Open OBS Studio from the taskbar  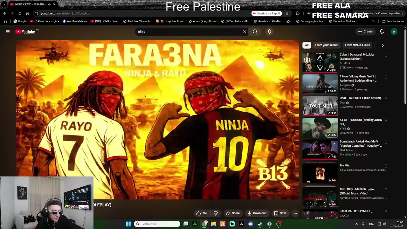279,224
